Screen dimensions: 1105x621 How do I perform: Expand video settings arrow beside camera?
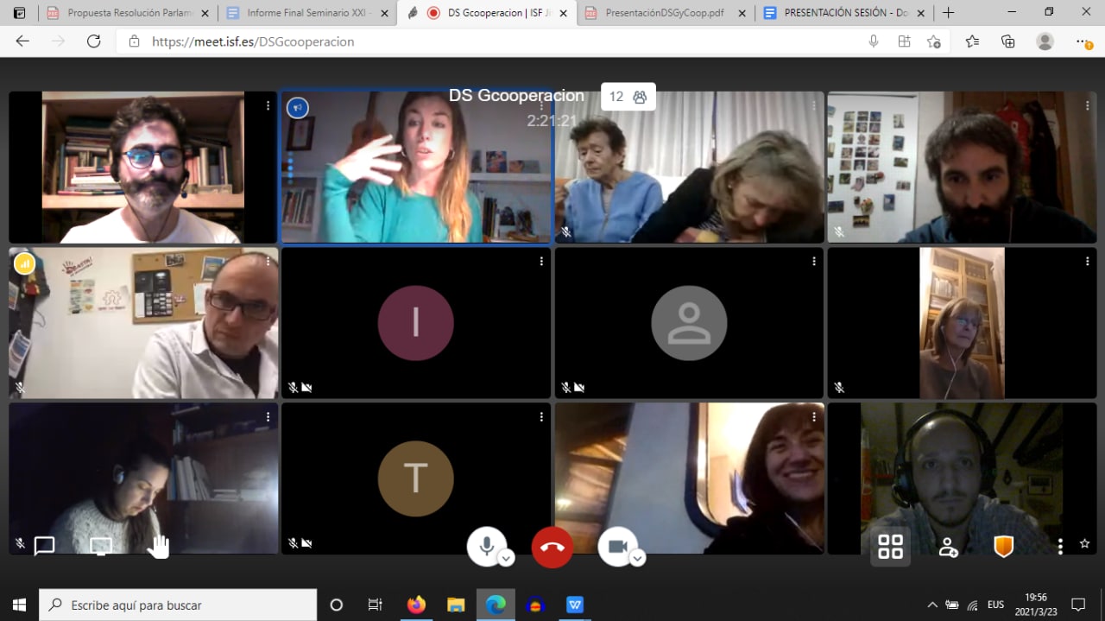pos(637,559)
